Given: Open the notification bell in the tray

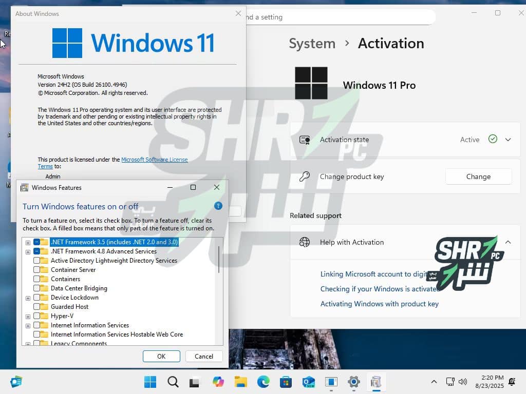Looking at the screenshot, I should click(512, 382).
